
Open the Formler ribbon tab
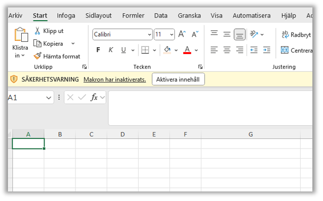pos(133,15)
